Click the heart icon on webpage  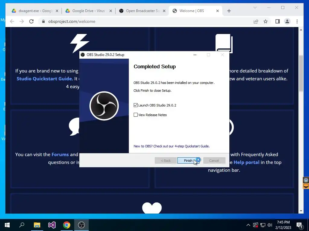click(x=152, y=208)
